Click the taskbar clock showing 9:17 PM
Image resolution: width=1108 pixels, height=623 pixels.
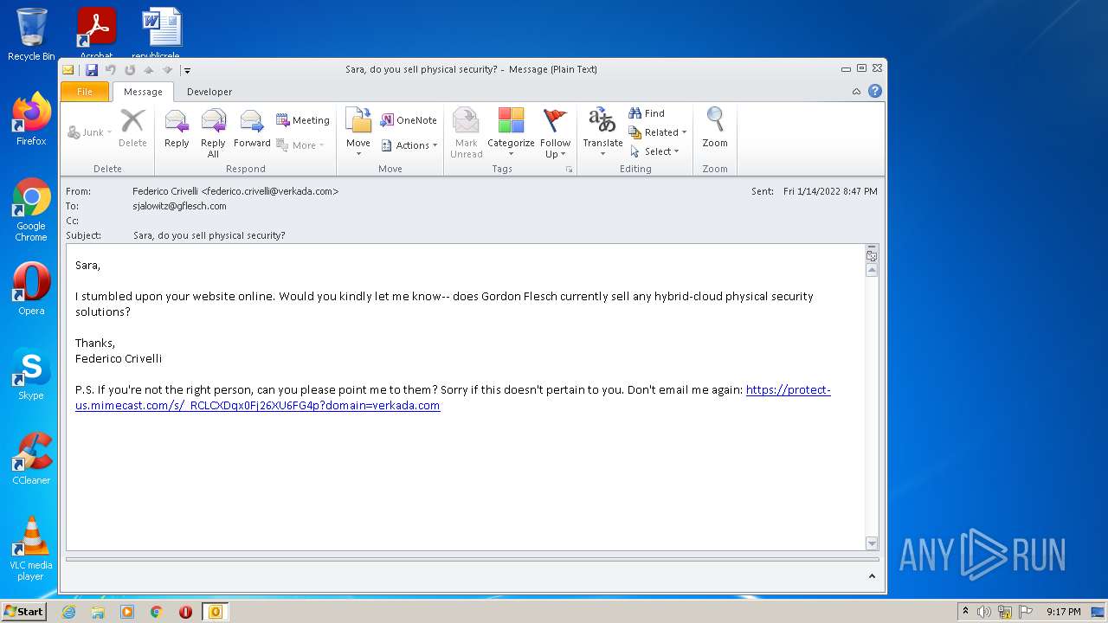click(1063, 612)
